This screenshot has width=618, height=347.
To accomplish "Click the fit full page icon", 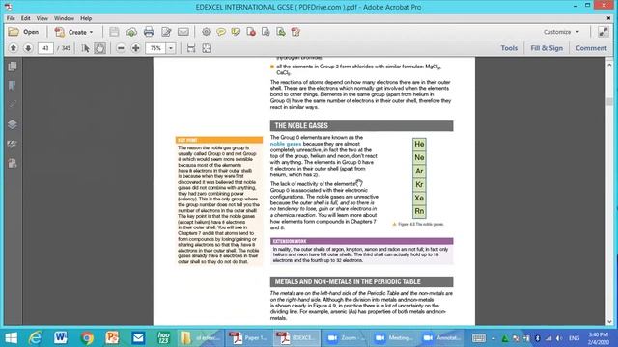I will point(206,48).
